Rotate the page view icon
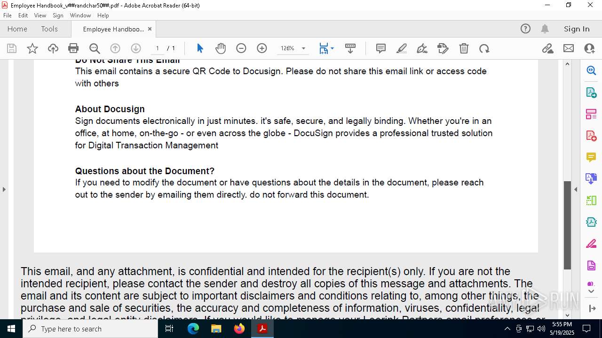The image size is (602, 338). point(484,48)
